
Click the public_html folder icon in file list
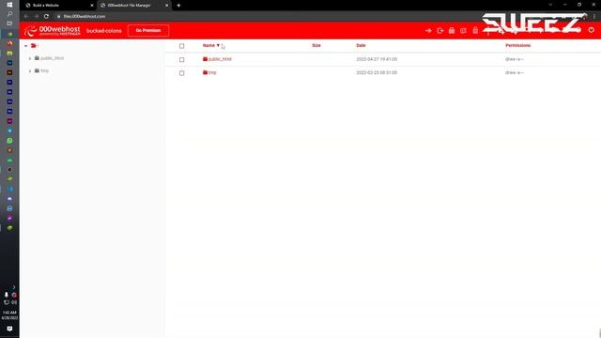205,59
